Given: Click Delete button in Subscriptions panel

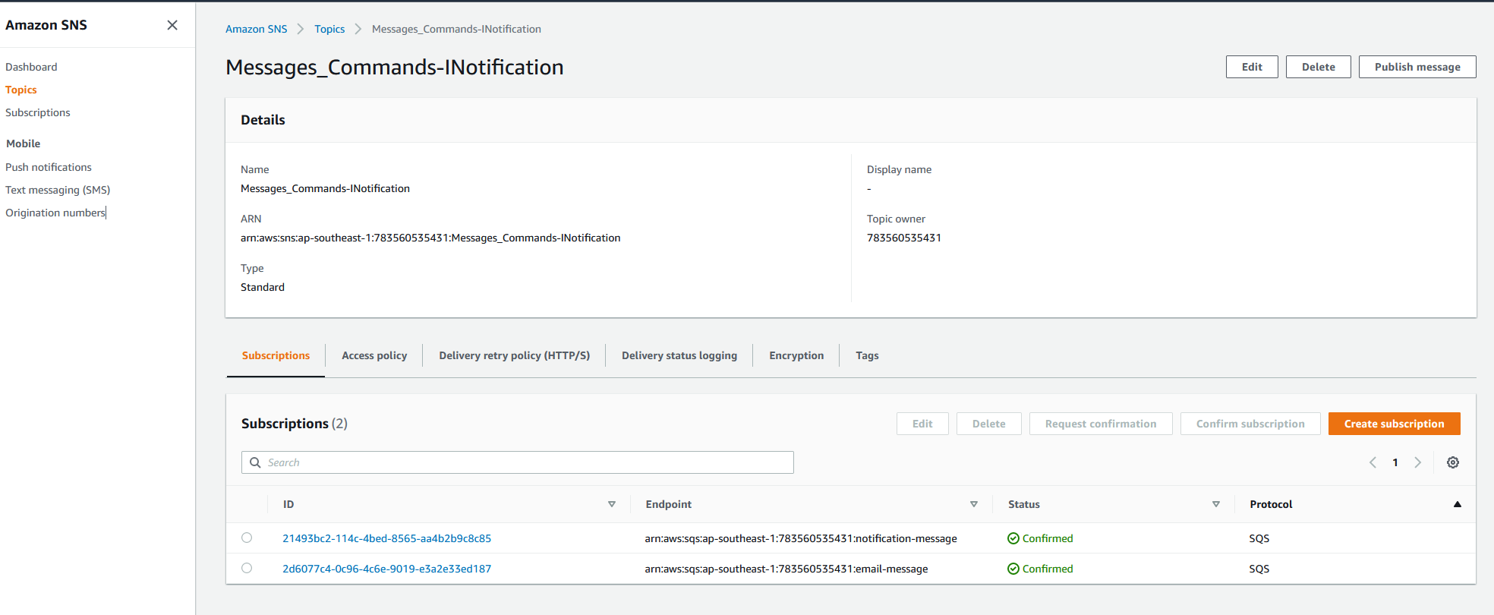Looking at the screenshot, I should [x=988, y=424].
